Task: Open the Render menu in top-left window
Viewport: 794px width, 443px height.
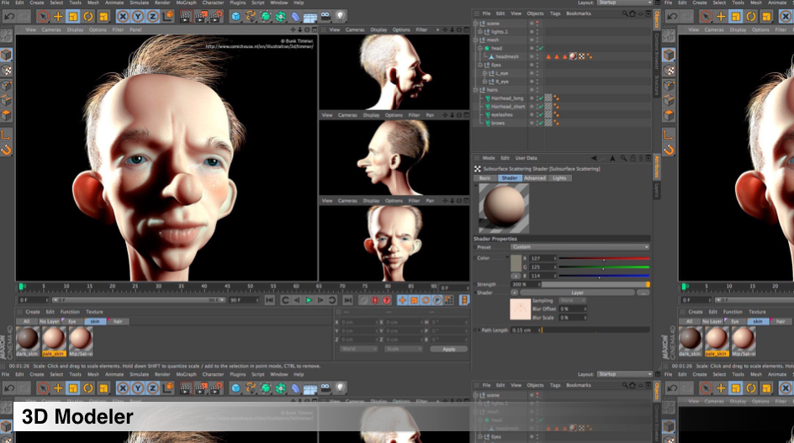Action: 162,3
